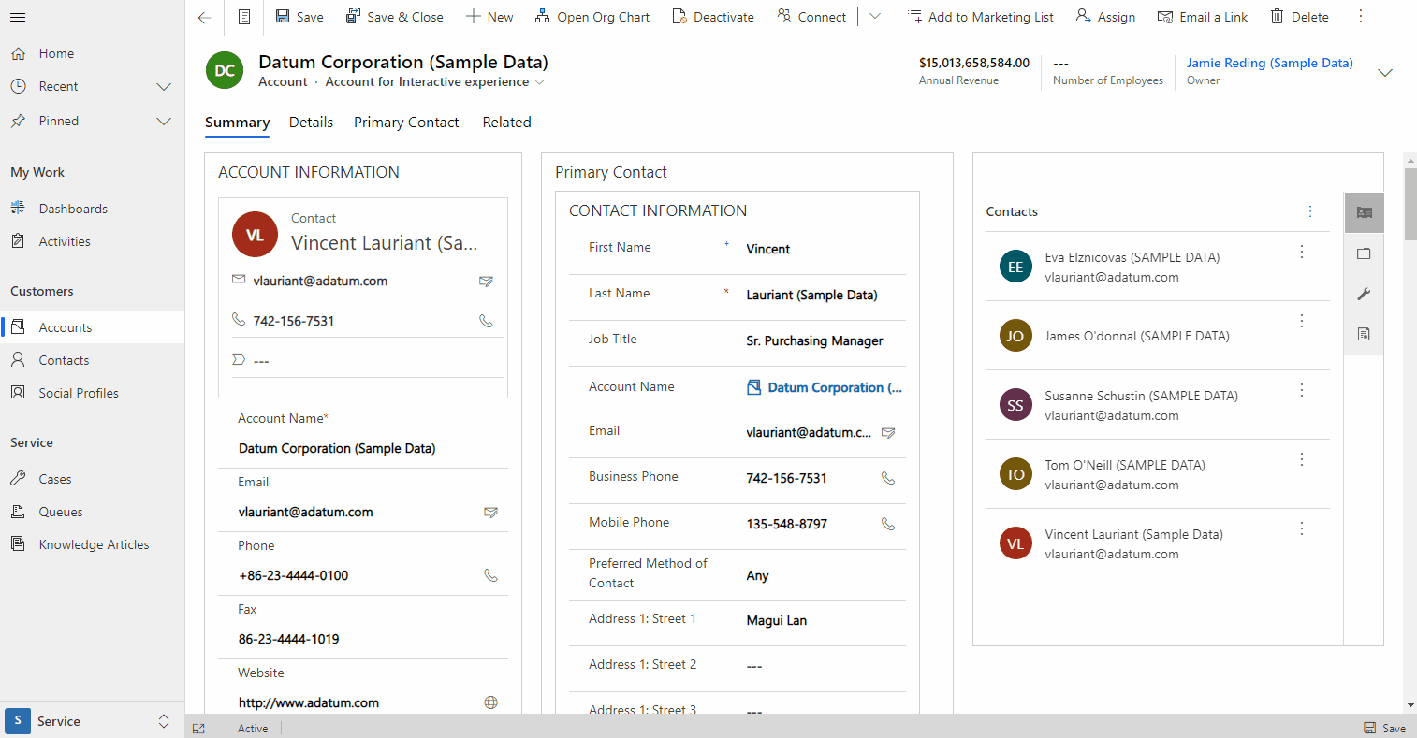Expand the Recent section in the sidebar
Image resolution: width=1417 pixels, height=738 pixels.
pos(164,86)
